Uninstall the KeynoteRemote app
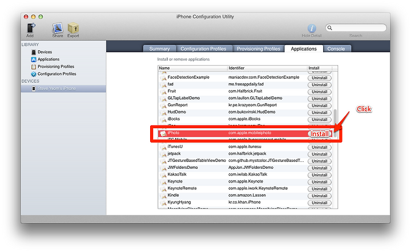This screenshot has height=252, width=411. click(320, 189)
